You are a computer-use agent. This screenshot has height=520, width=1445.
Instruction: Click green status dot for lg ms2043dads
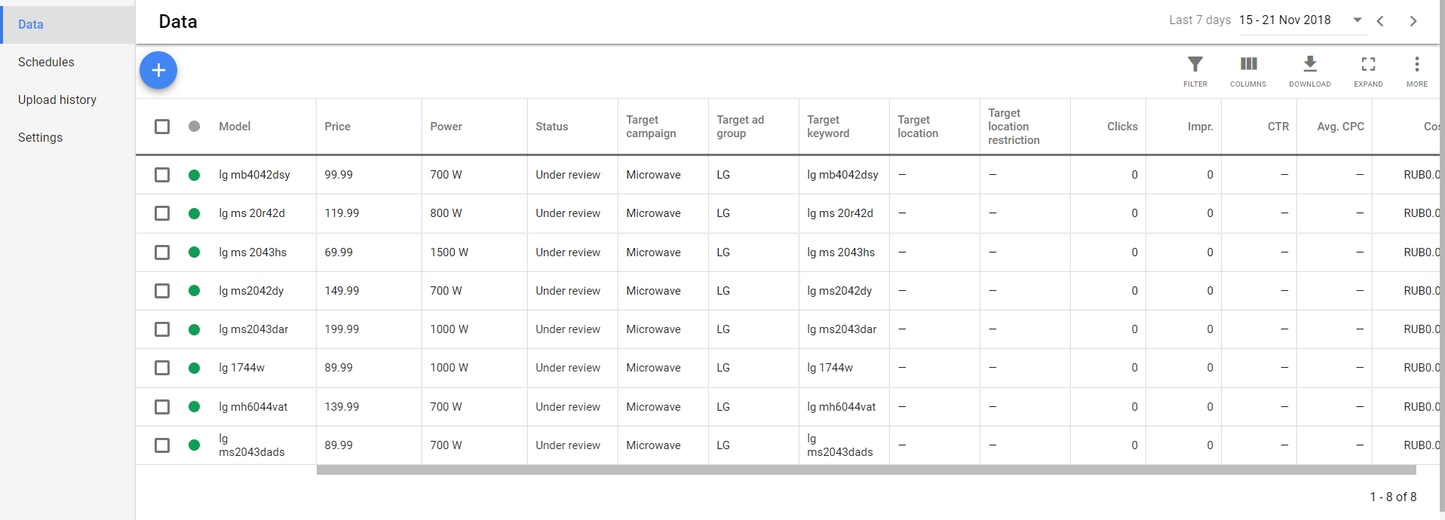pos(194,445)
